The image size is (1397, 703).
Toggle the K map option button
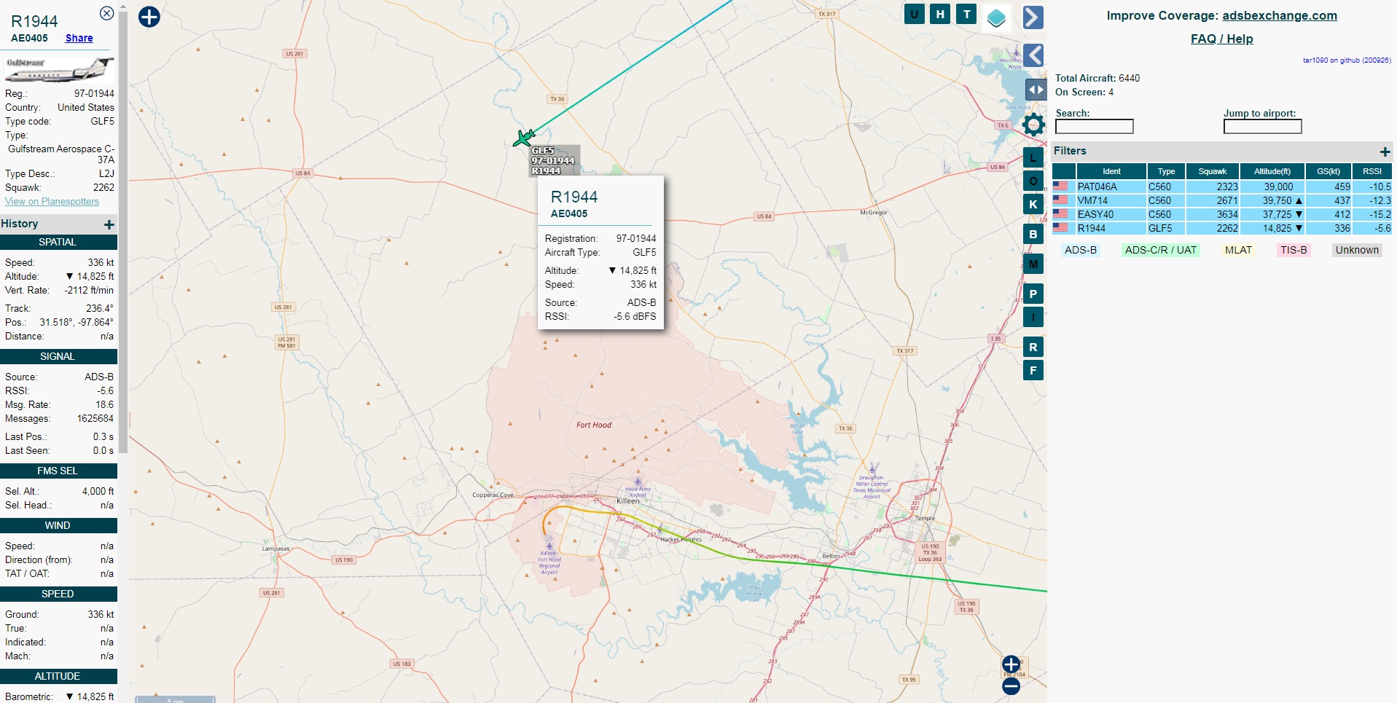1033,204
